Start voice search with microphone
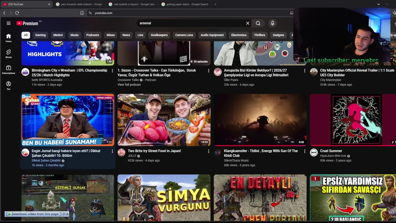 pos(273,23)
